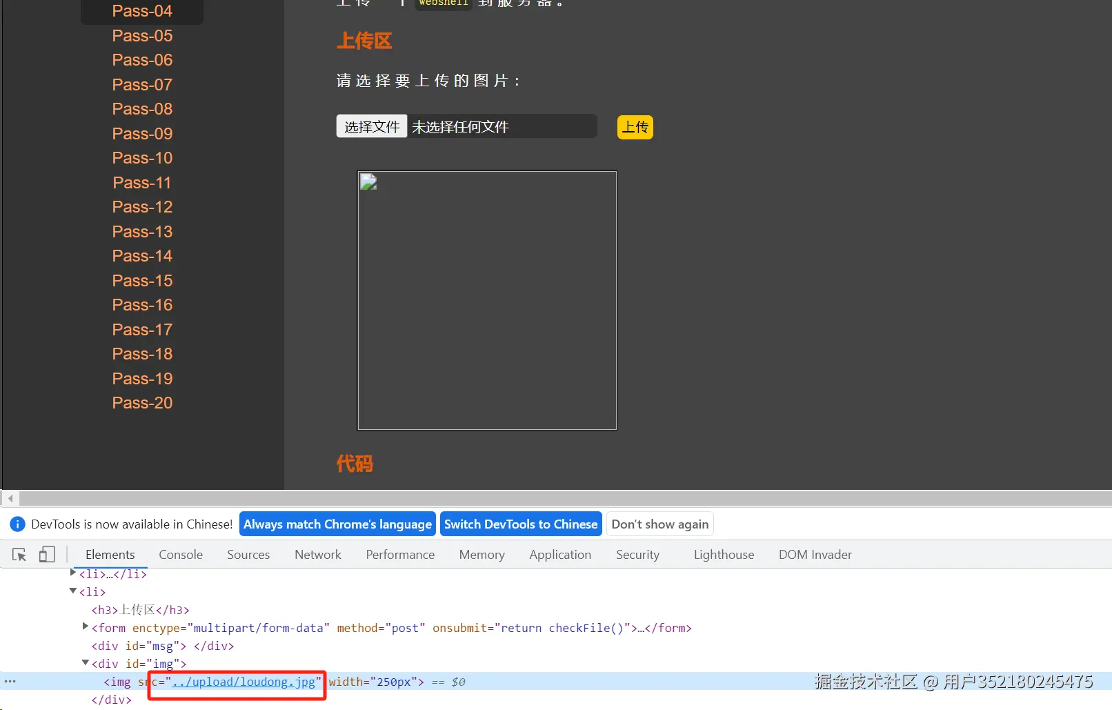This screenshot has height=710, width=1112.
Task: Go to Pass-09 level
Action: click(x=142, y=134)
